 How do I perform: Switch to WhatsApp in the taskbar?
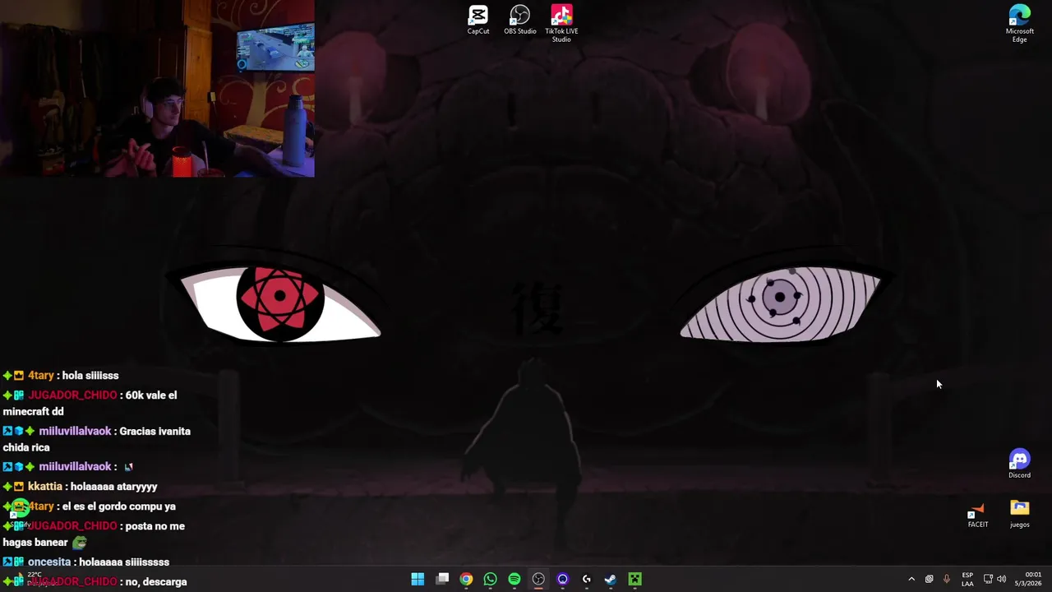490,580
